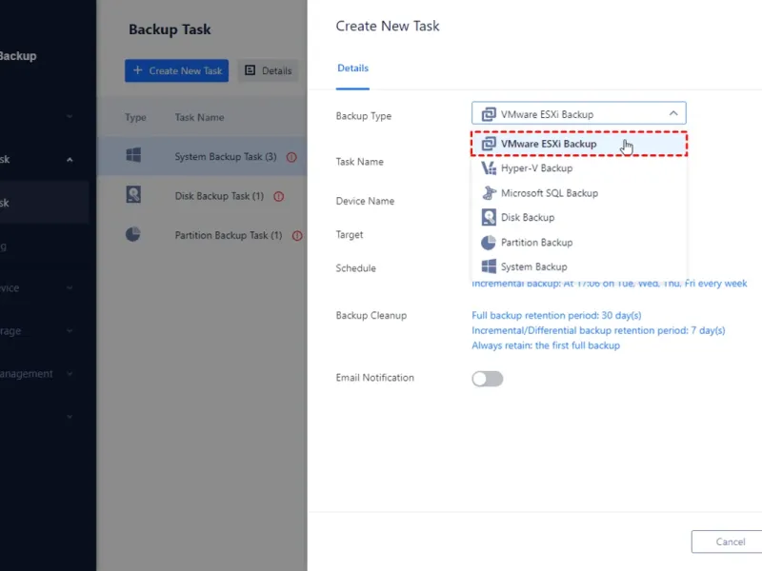Screen dimensions: 762x571
Task: Collapse the Backup Type dropdown arrow
Action: click(x=673, y=113)
